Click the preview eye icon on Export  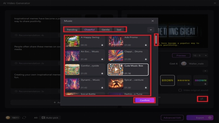(x=210, y=118)
